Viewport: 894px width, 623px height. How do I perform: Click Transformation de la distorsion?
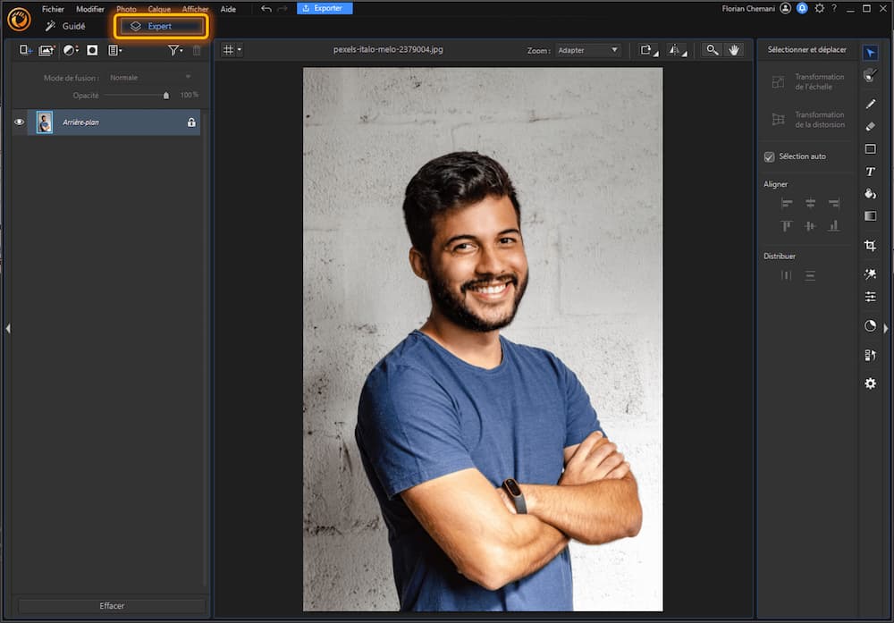pyautogui.click(x=808, y=120)
